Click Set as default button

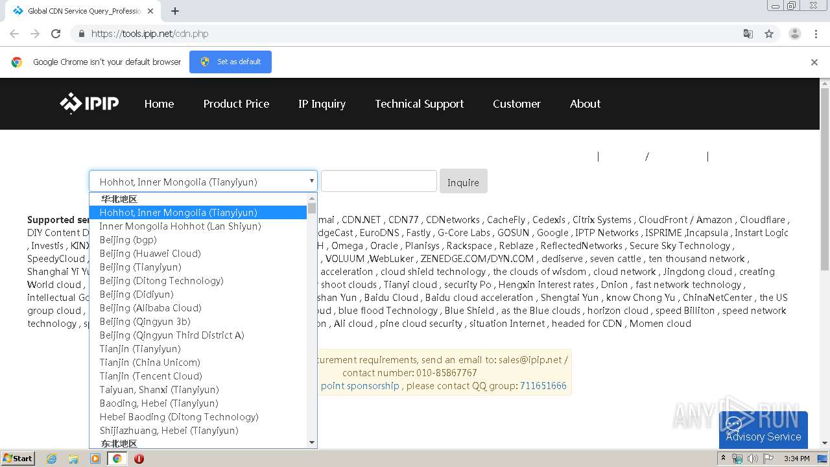(x=230, y=62)
